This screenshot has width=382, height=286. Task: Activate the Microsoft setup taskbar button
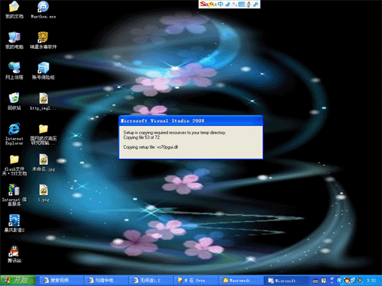[286, 281]
